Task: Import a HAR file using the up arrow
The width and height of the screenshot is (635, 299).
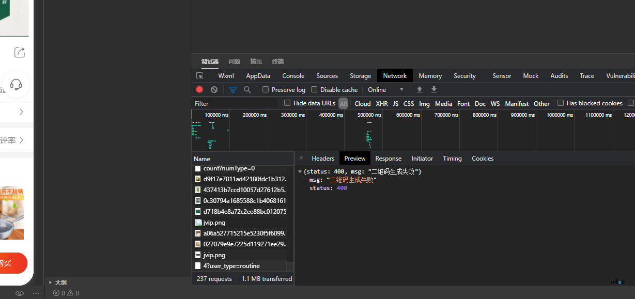Action: pos(420,89)
